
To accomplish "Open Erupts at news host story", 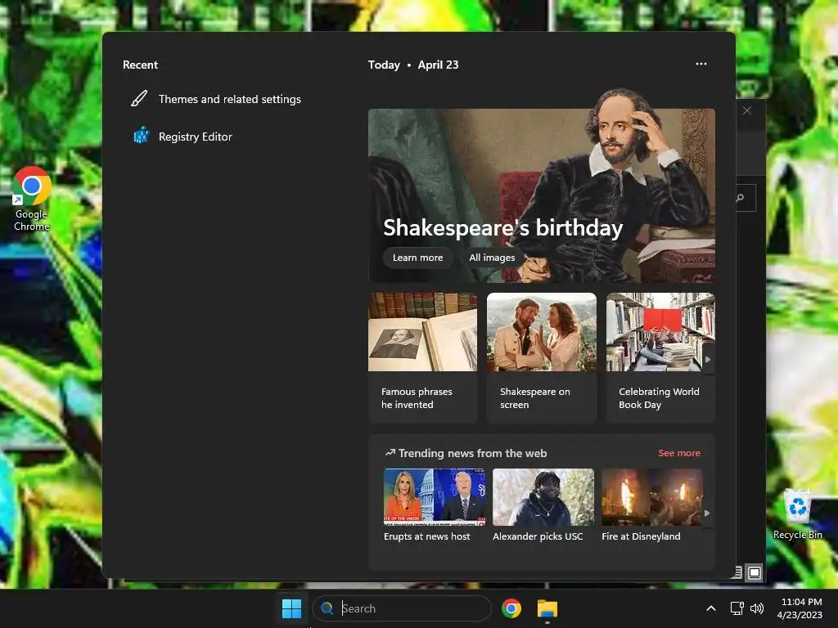I will click(x=435, y=505).
